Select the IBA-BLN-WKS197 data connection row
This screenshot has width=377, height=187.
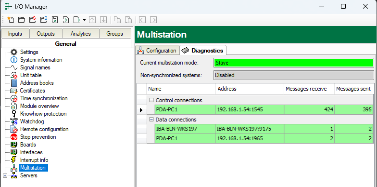click(264, 129)
